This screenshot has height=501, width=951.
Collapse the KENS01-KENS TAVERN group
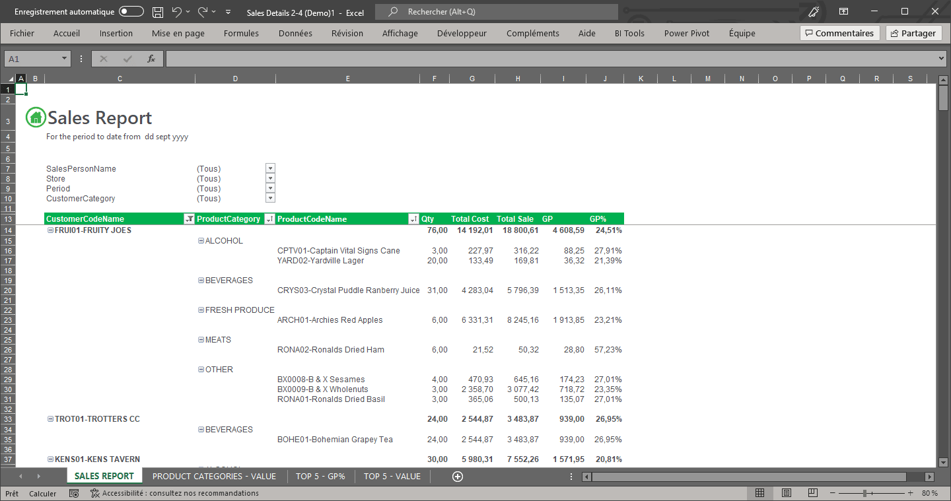pos(50,459)
